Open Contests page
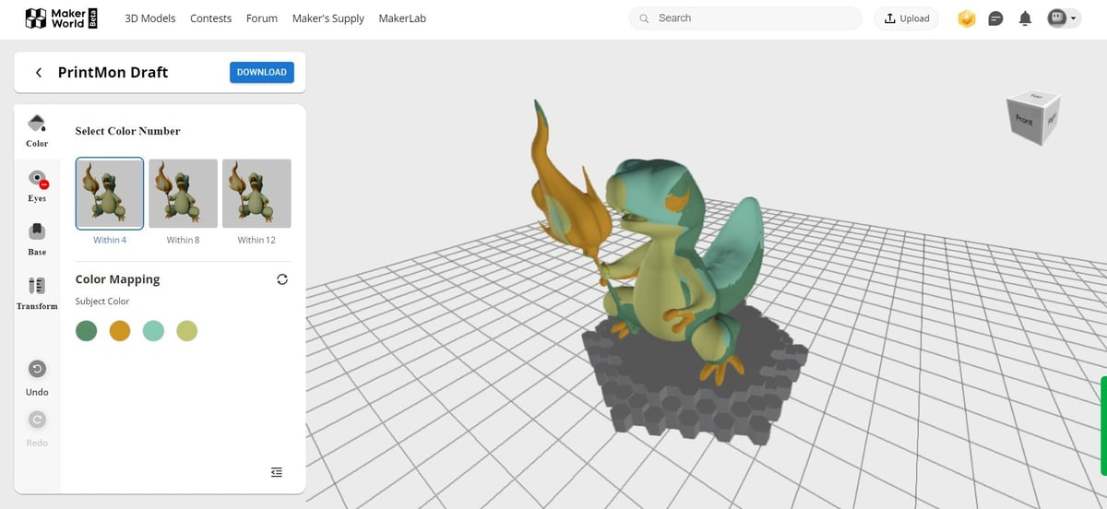The image size is (1107, 509). click(x=211, y=18)
